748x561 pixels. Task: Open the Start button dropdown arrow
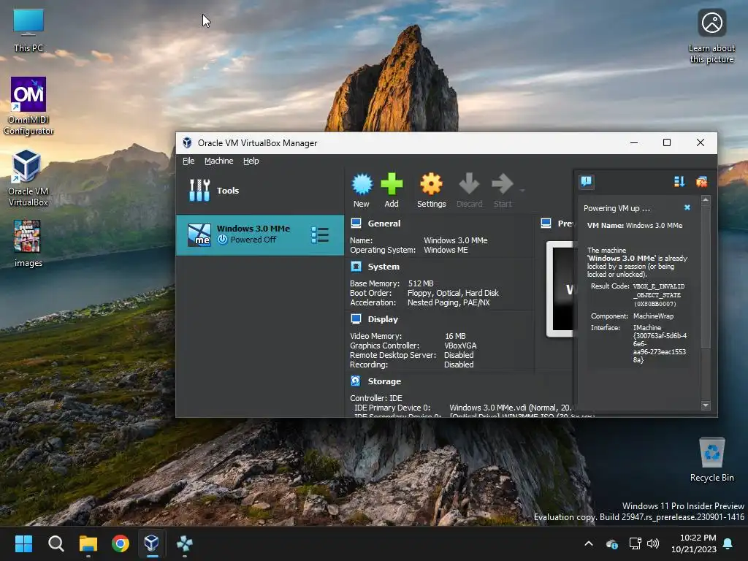522,191
